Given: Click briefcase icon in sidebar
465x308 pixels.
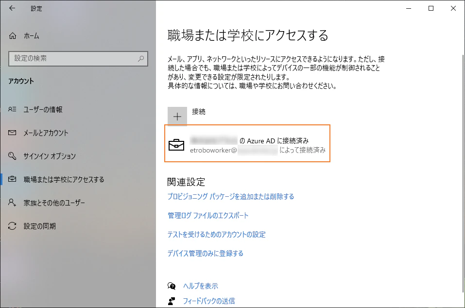Looking at the screenshot, I should coord(12,179).
